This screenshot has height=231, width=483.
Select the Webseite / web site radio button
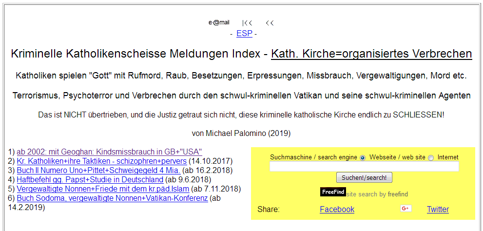click(x=363, y=158)
